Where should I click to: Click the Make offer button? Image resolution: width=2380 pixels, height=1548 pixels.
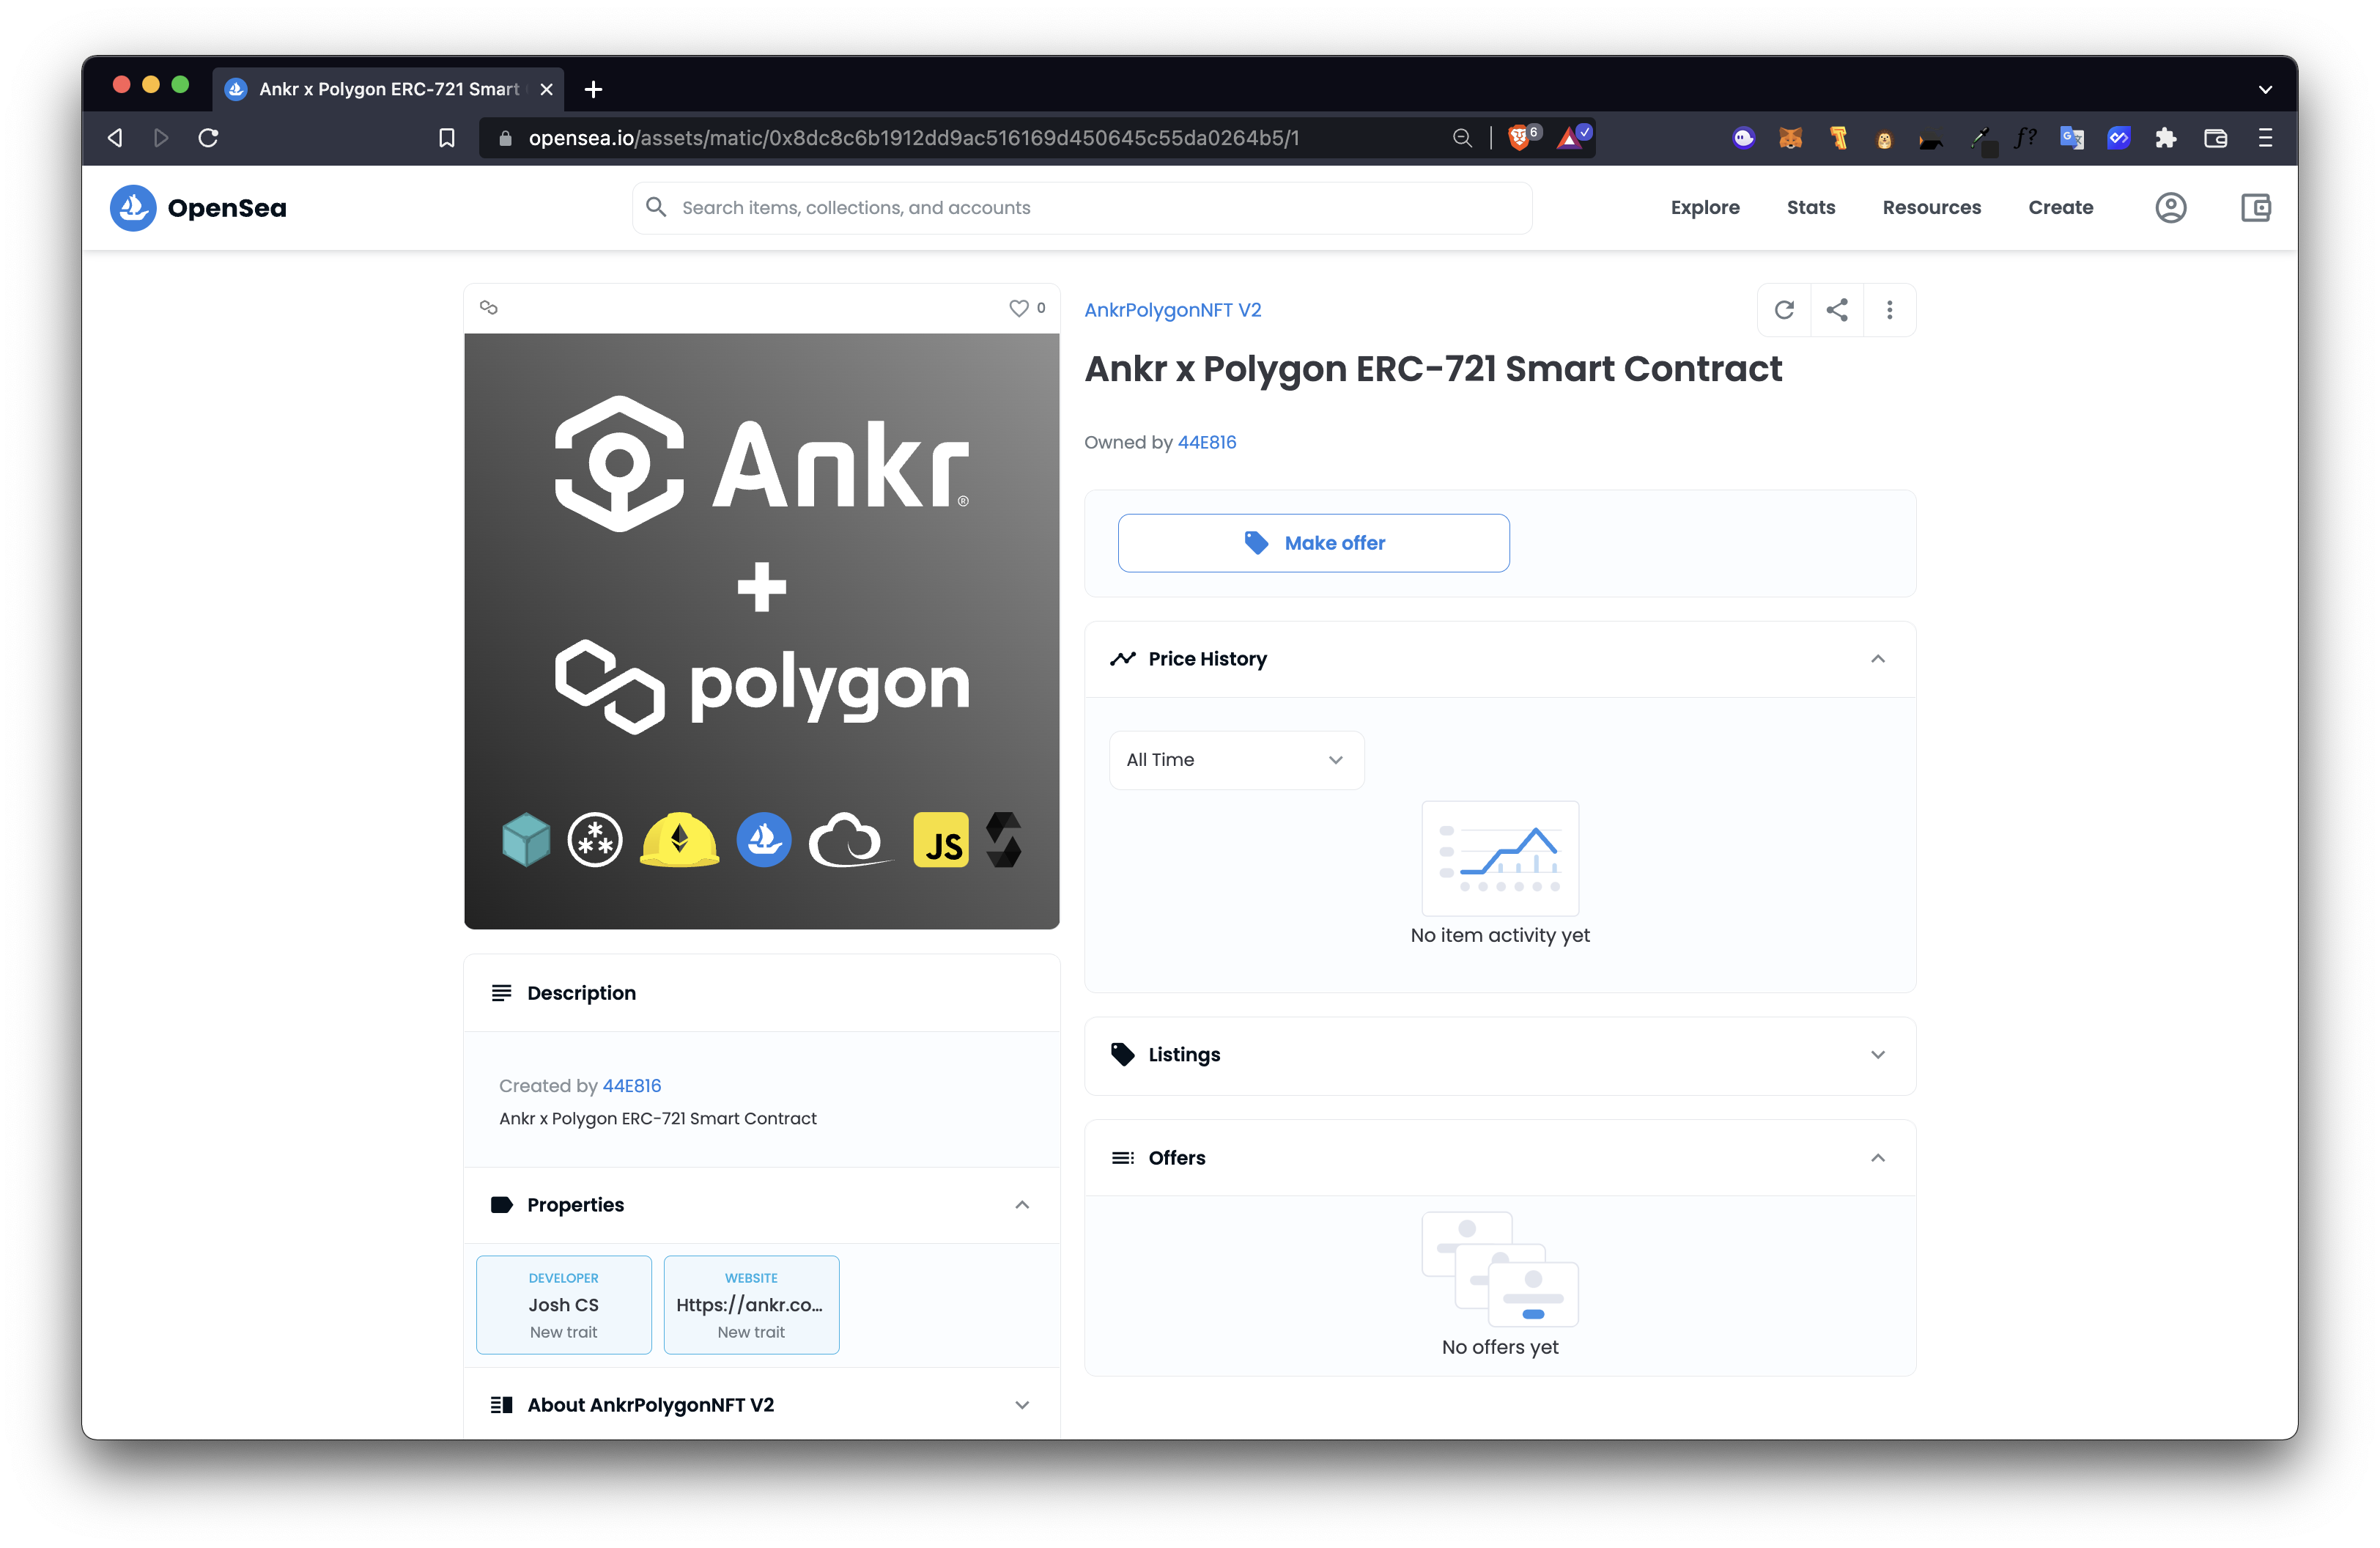pos(1313,543)
